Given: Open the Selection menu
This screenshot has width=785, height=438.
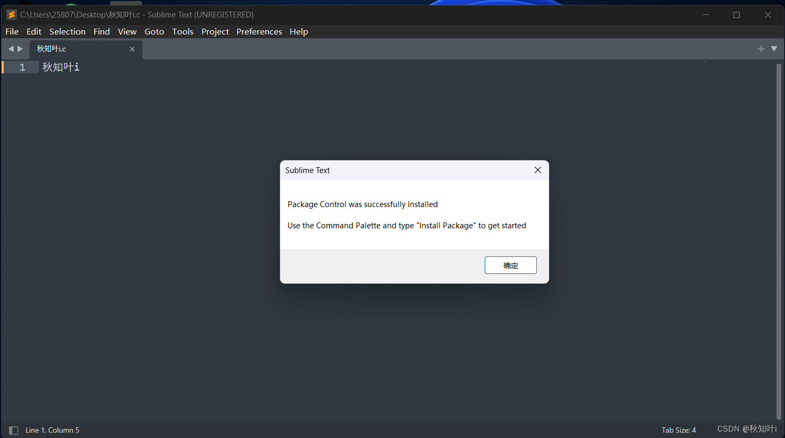Looking at the screenshot, I should click(67, 32).
